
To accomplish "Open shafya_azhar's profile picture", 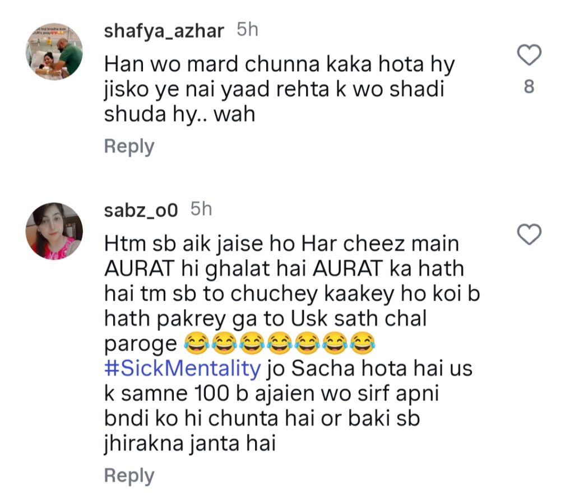I will point(54,51).
